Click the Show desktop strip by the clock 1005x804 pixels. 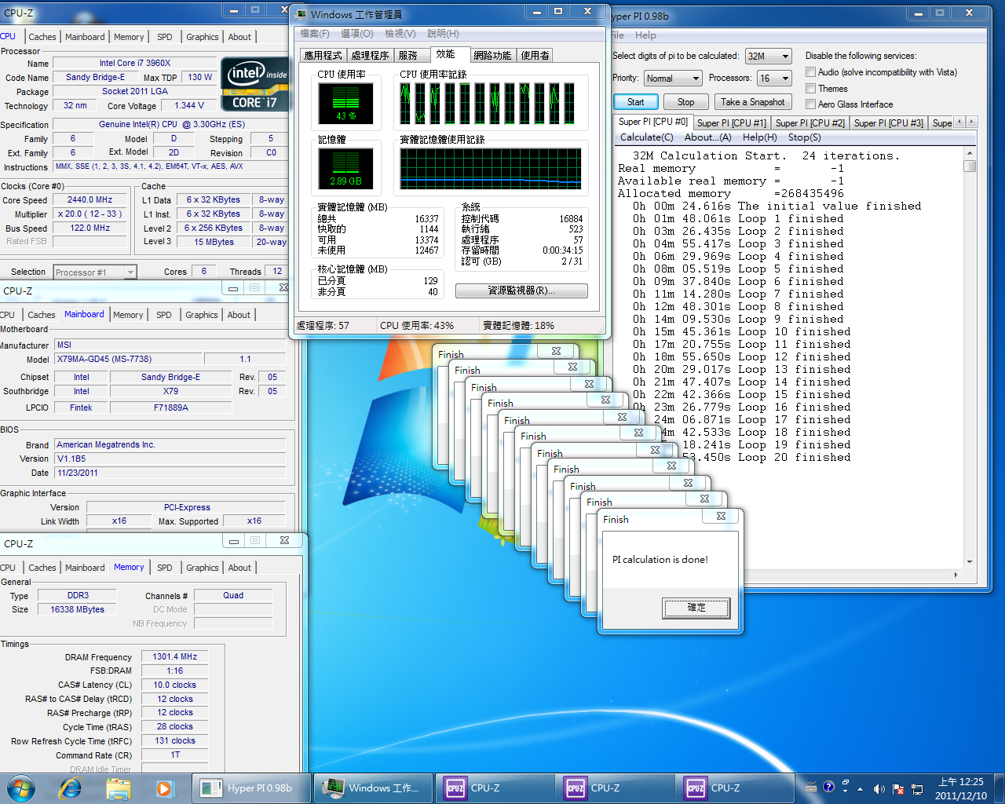click(999, 788)
